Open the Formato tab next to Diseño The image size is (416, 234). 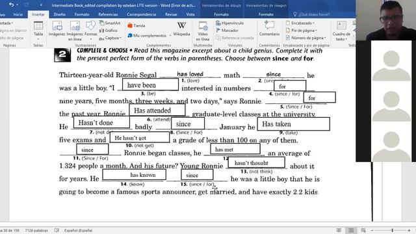82,14
